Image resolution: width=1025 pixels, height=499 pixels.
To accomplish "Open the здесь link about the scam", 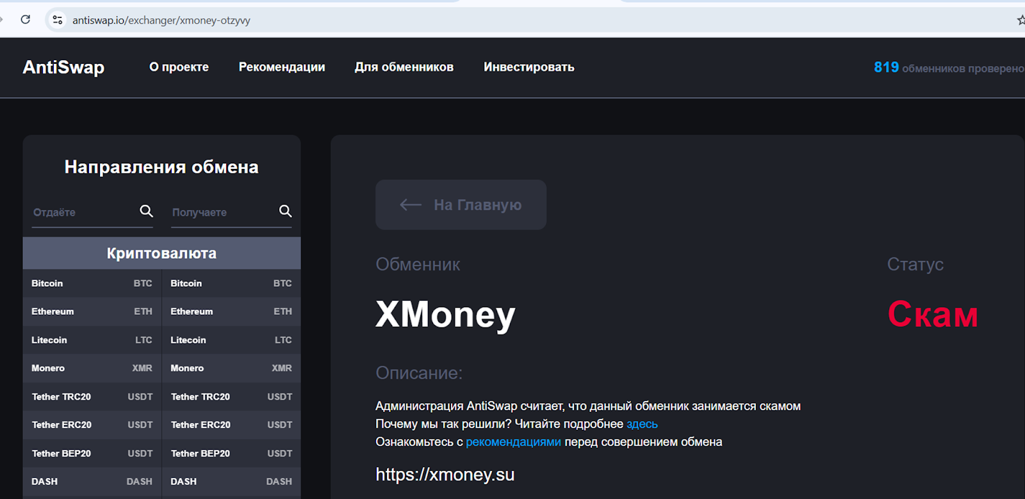I will coord(642,424).
